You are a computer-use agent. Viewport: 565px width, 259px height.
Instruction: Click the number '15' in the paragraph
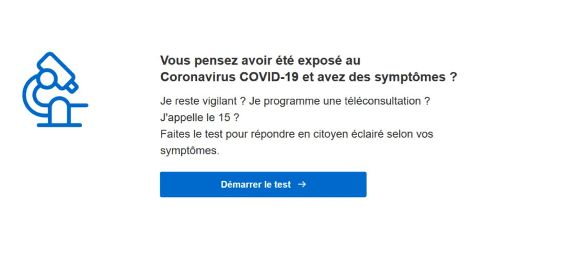(x=224, y=118)
